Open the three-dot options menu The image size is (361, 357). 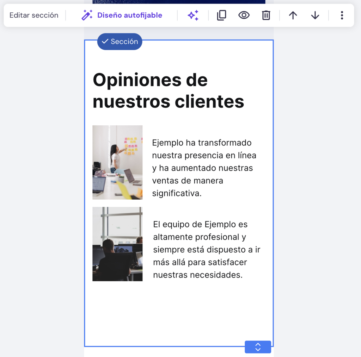pos(342,15)
